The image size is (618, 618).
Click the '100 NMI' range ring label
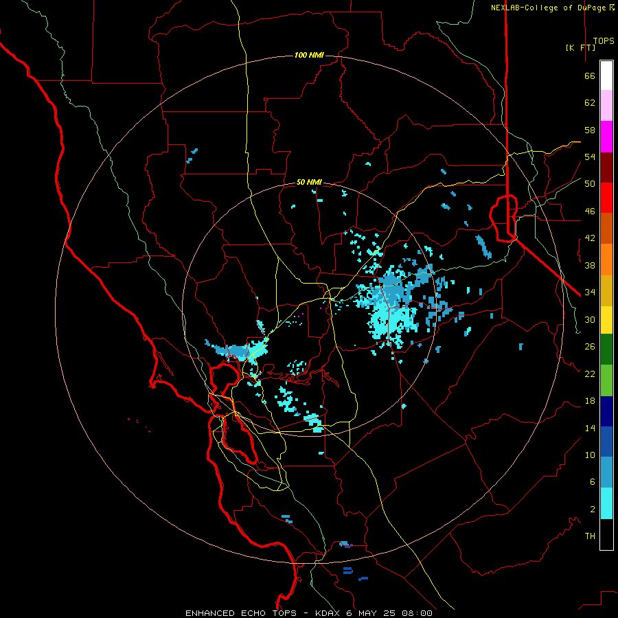click(309, 55)
